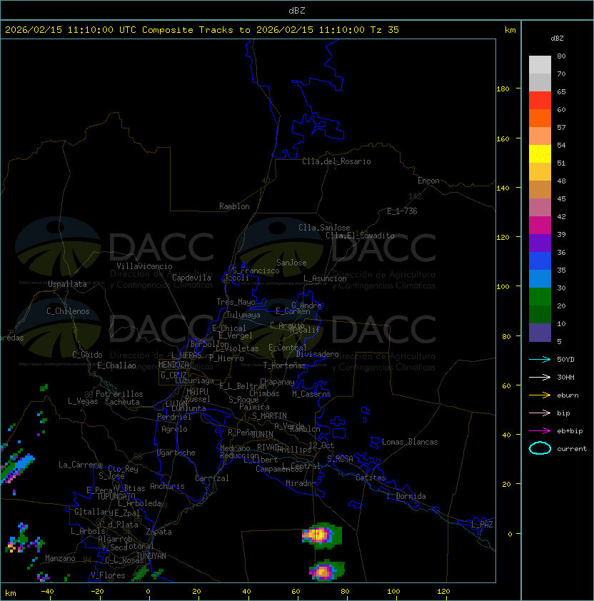This screenshot has height=601, width=594.
Task: Click the Capdevila label
Action: [191, 278]
